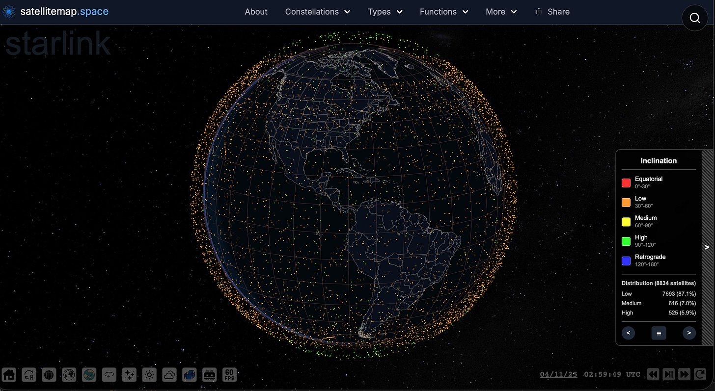This screenshot has height=391, width=715.
Task: Open the search magnifier button
Action: tap(695, 18)
